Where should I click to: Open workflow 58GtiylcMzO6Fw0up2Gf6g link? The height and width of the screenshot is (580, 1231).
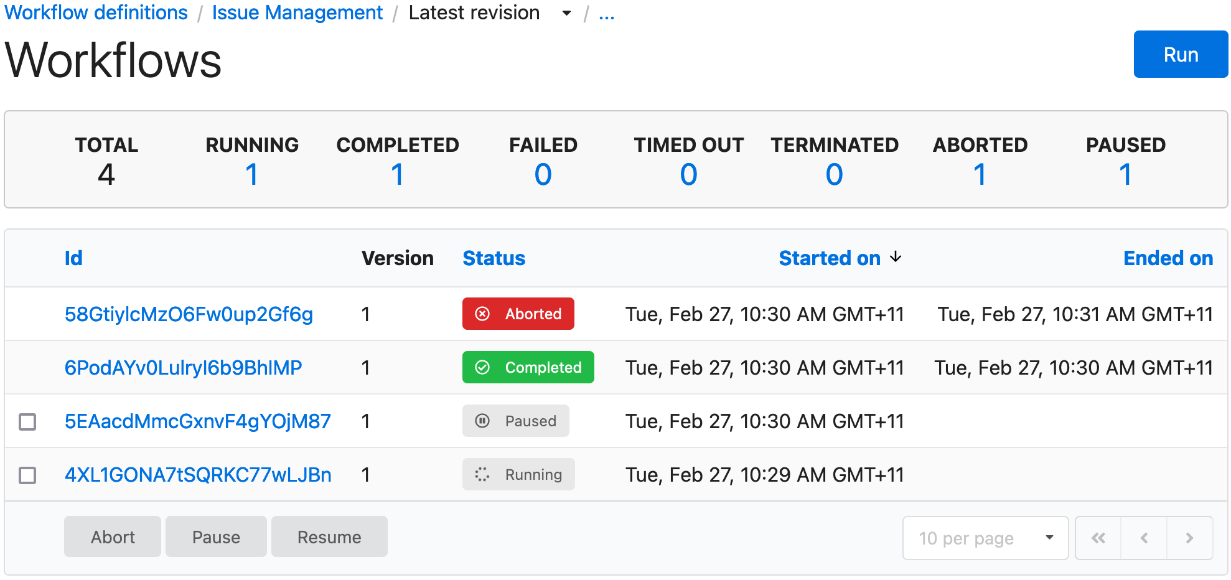(x=189, y=314)
